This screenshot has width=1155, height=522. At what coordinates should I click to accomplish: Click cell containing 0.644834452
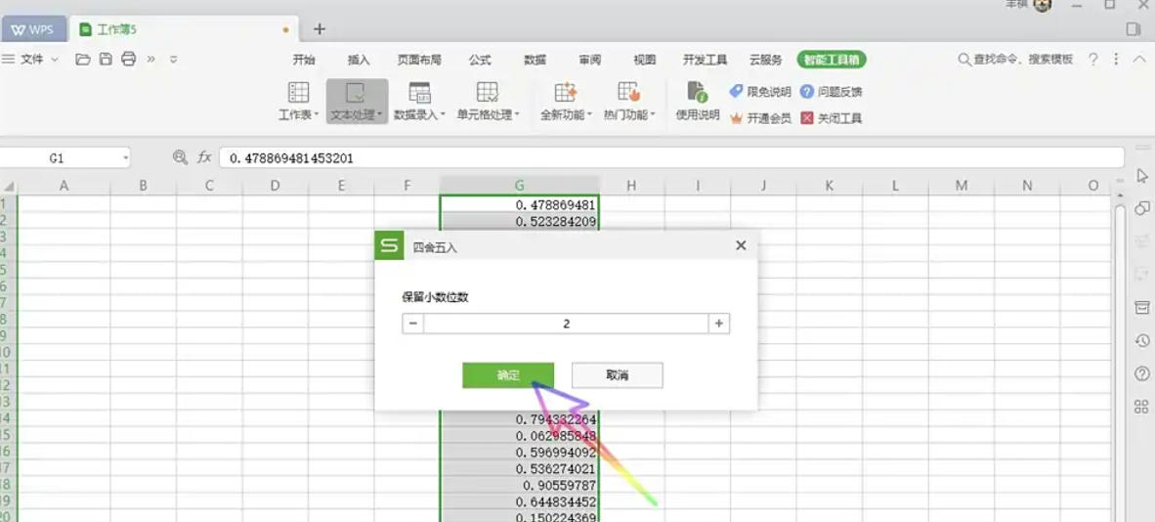click(x=520, y=502)
